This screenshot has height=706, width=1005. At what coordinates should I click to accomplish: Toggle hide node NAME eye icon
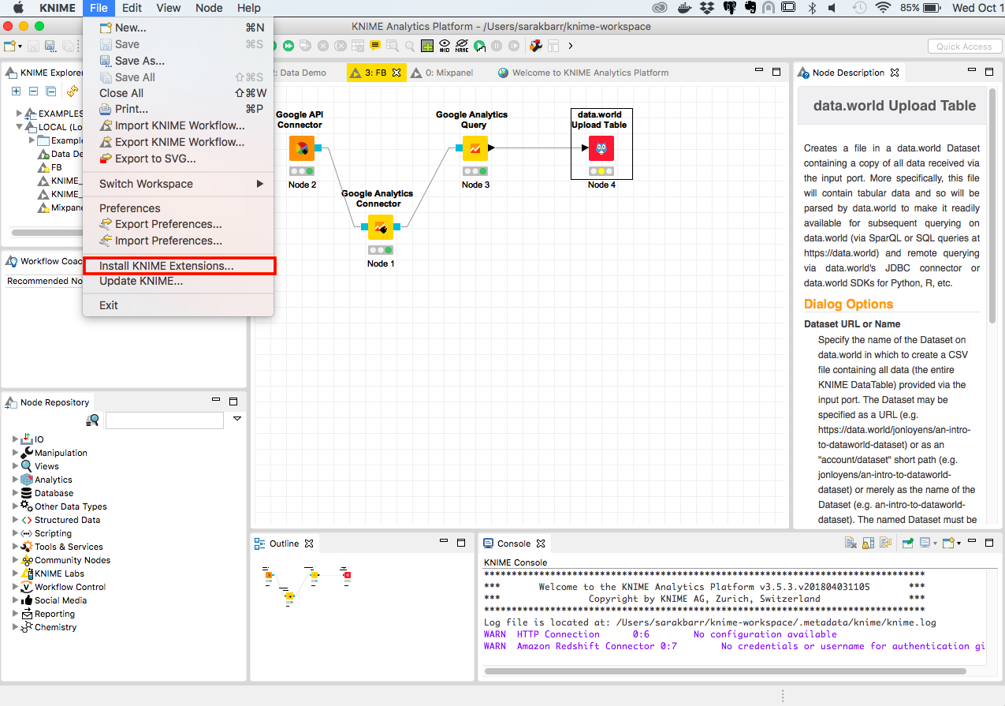tap(462, 46)
